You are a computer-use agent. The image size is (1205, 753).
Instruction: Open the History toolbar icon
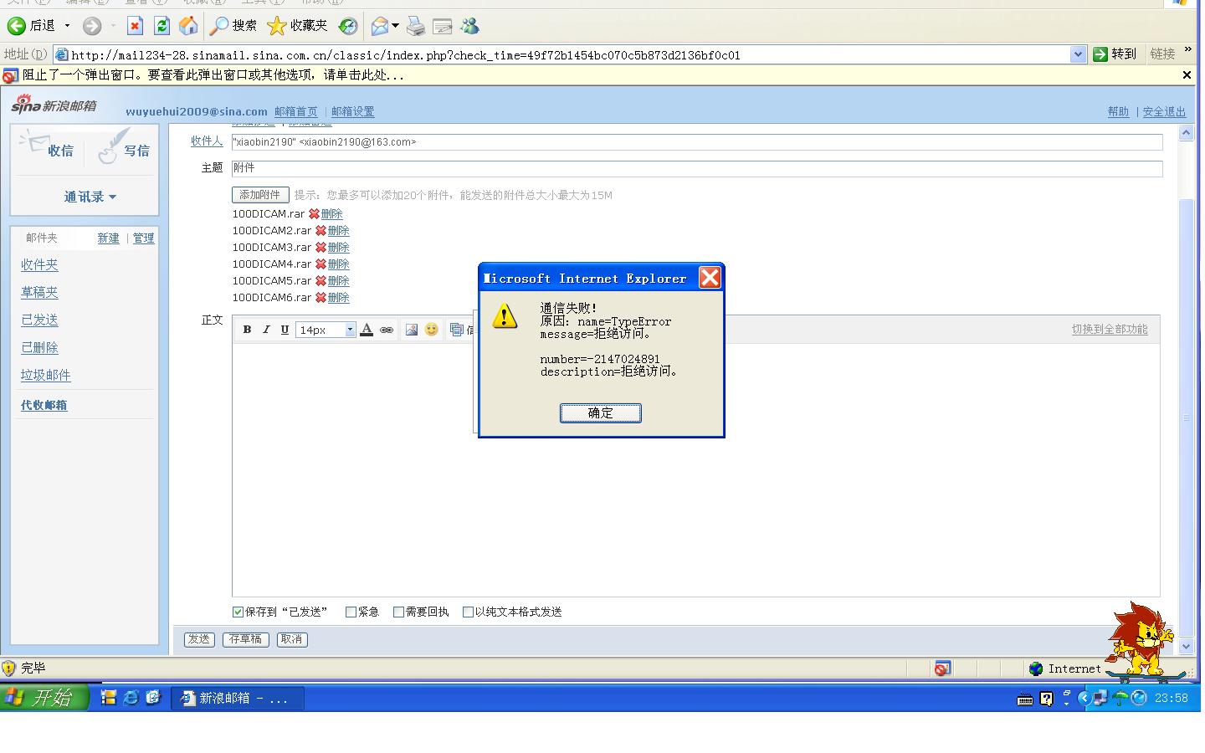click(348, 26)
